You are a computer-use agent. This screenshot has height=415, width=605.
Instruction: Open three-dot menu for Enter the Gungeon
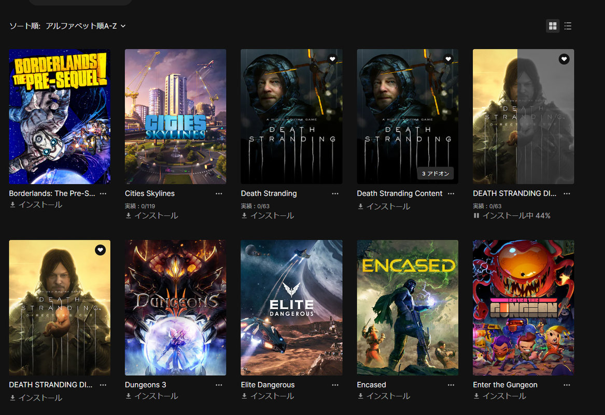[x=567, y=385]
